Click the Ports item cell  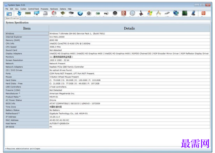(x=27, y=74)
